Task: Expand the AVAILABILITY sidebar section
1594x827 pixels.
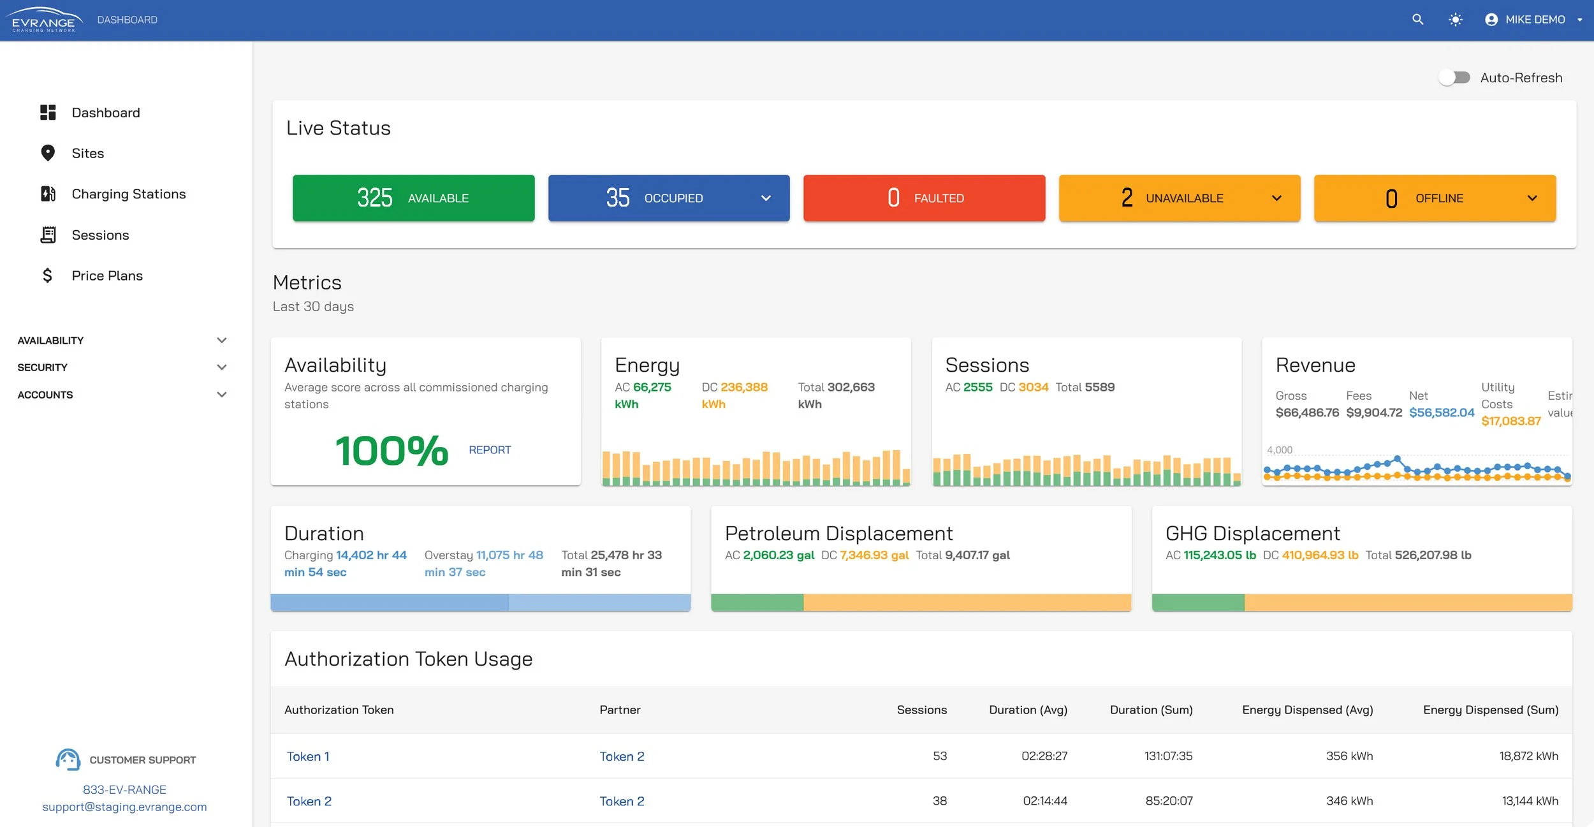Action: click(x=122, y=340)
